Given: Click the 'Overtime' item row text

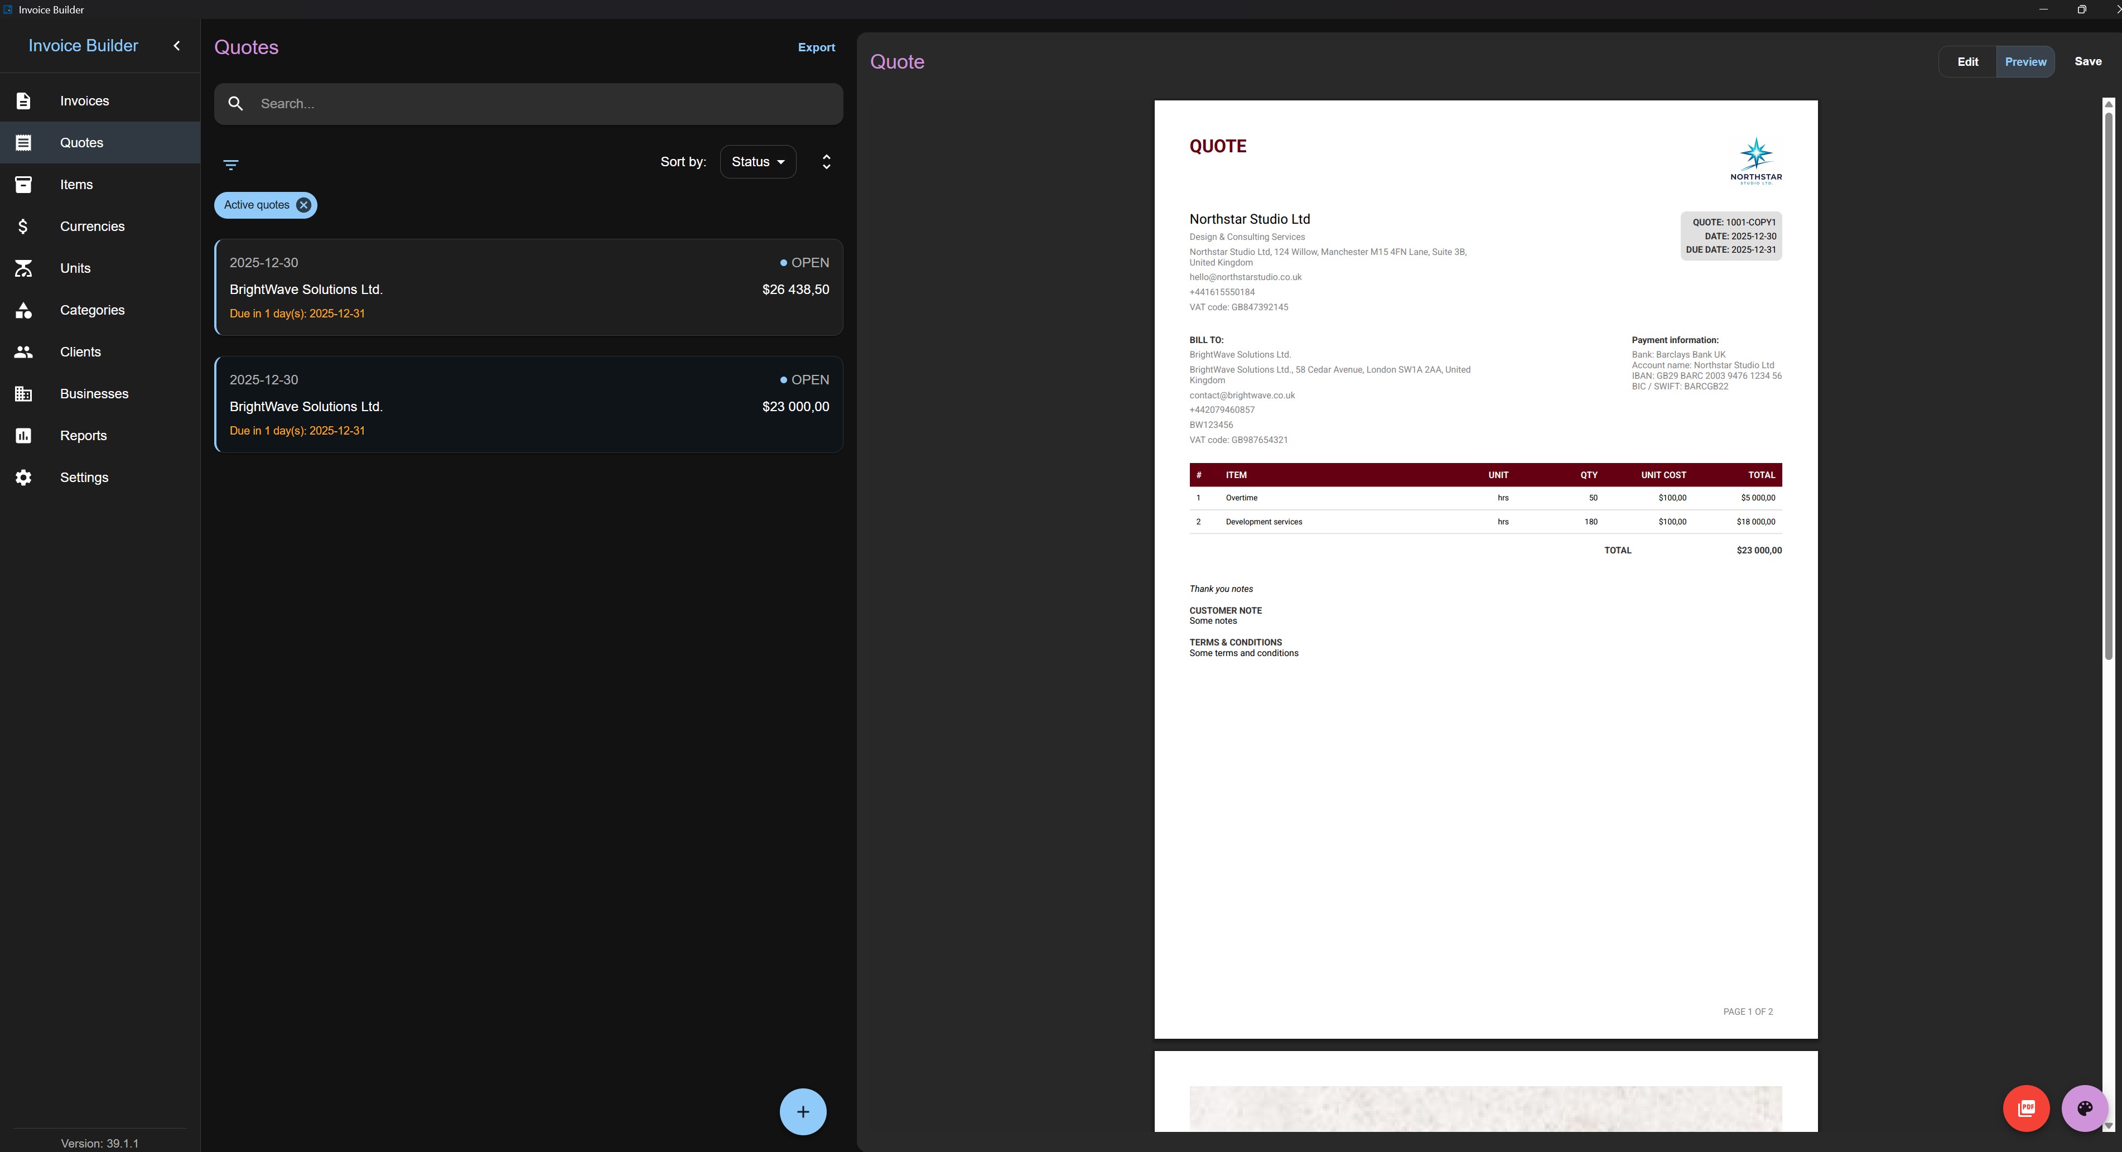Looking at the screenshot, I should tap(1241, 498).
